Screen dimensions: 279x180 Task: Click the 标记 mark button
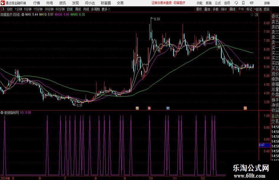tap(249, 9)
